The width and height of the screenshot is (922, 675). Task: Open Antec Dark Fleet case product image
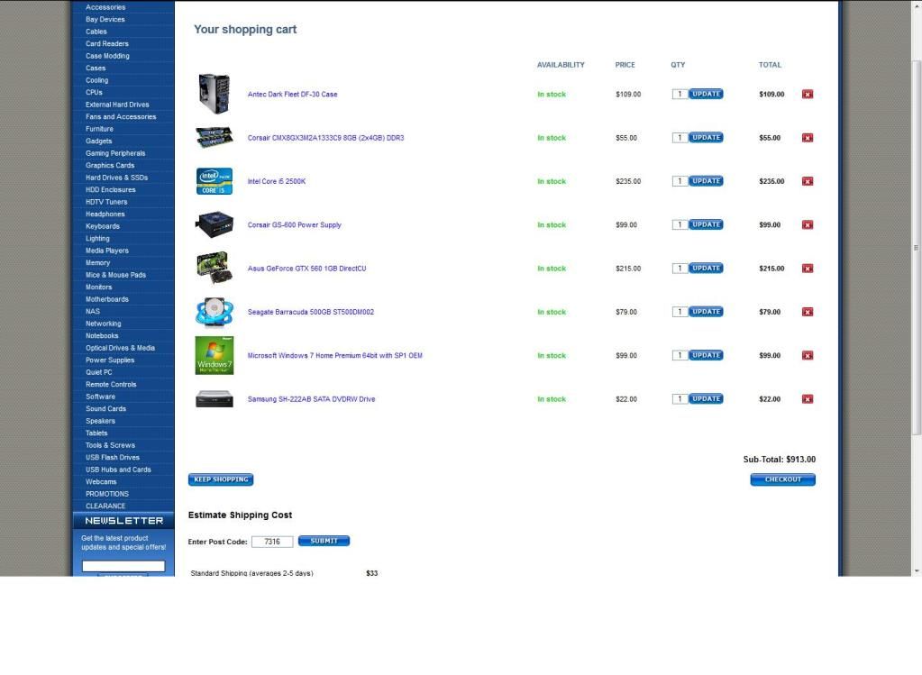(x=214, y=94)
